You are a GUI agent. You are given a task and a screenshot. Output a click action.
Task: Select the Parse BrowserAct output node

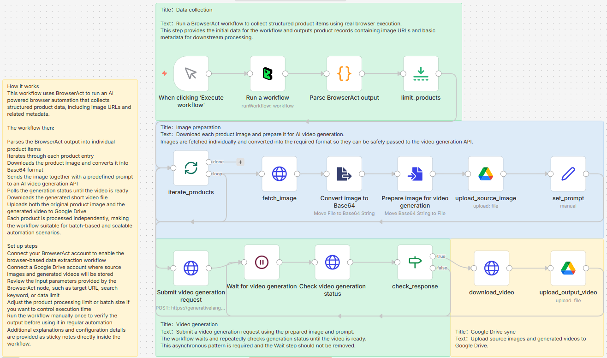pos(344,73)
